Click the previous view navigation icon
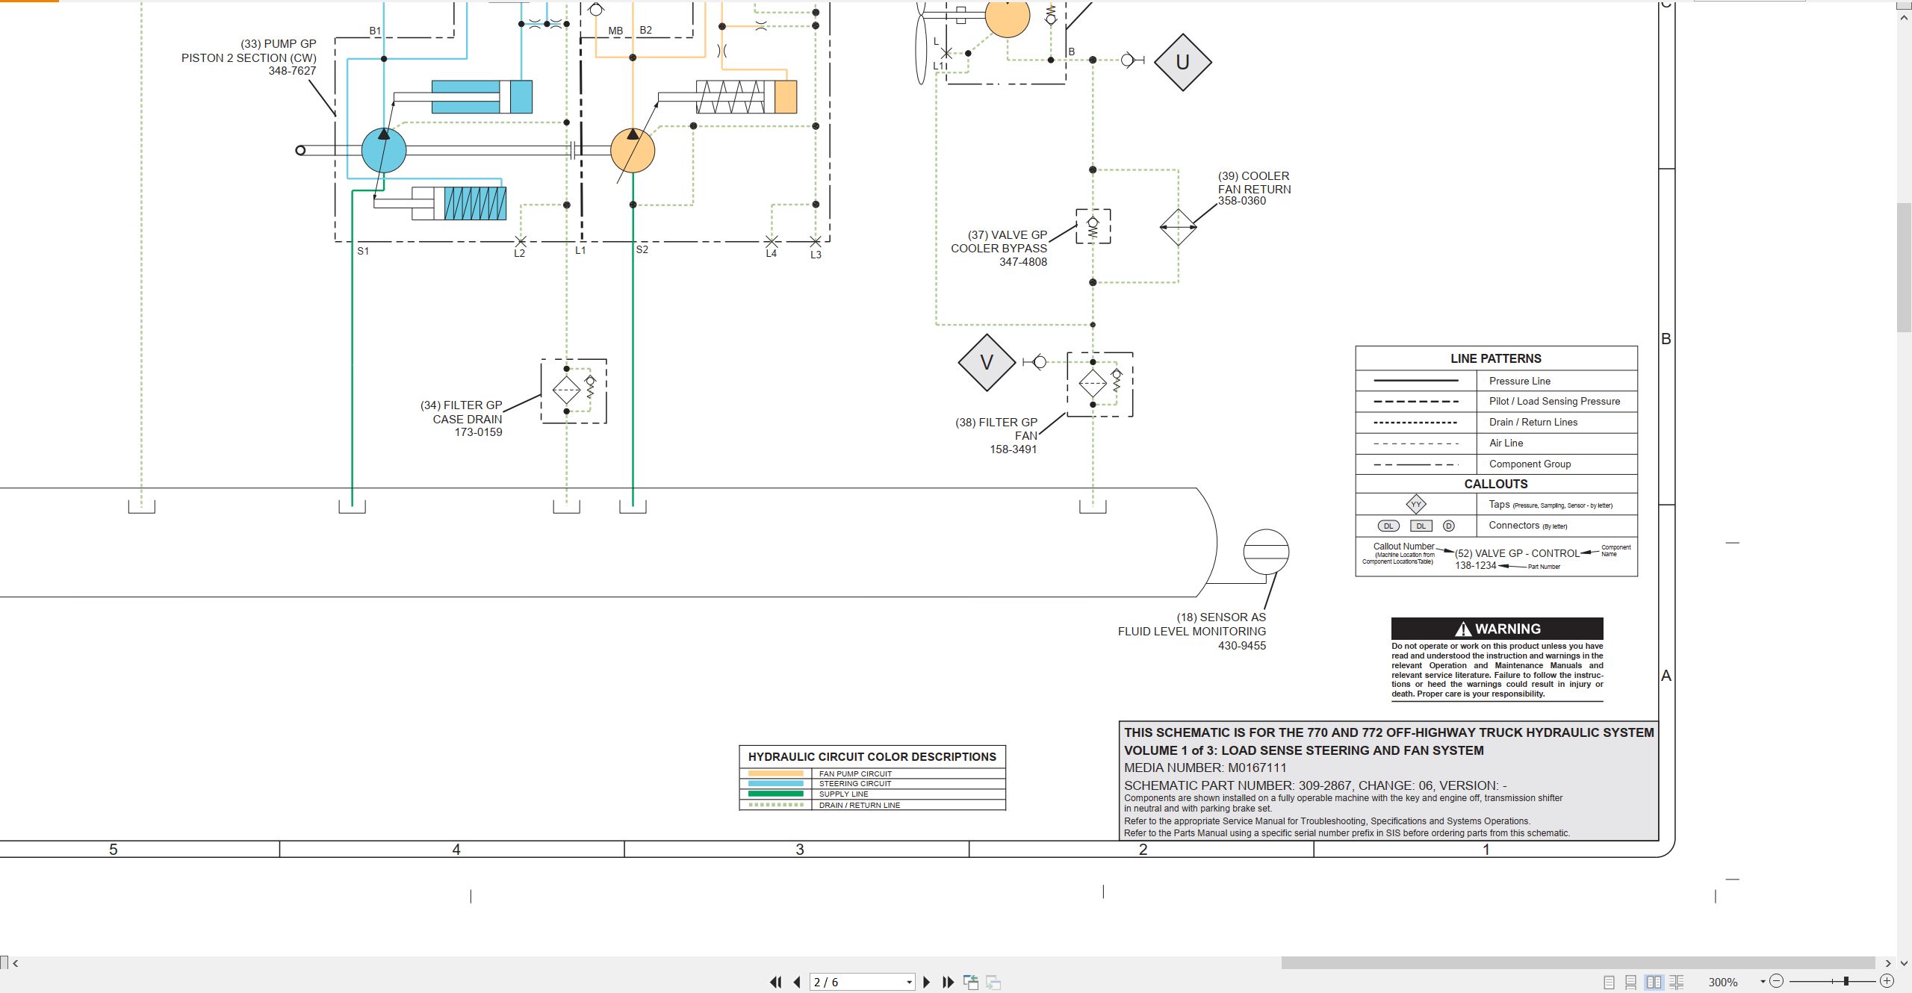The width and height of the screenshot is (1912, 993). coord(971,983)
